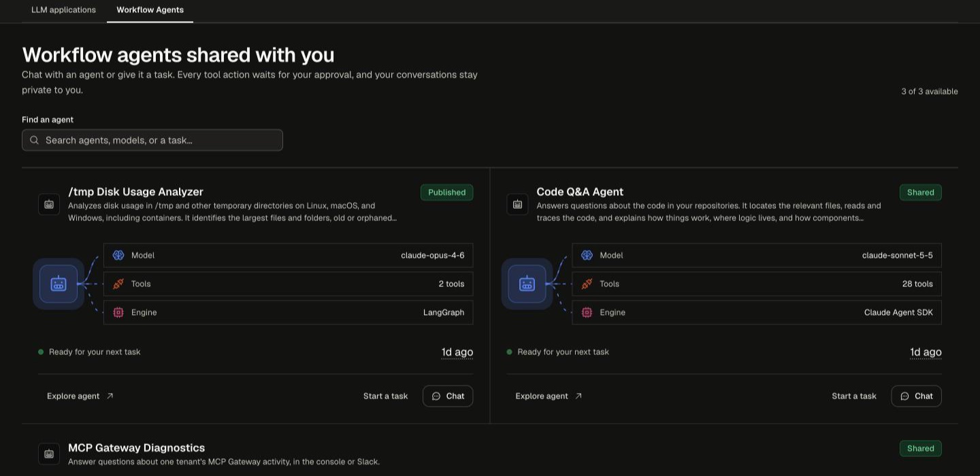Start a task with /tmp Disk Usage Analyzer
Viewport: 980px width, 476px height.
pyautogui.click(x=385, y=396)
